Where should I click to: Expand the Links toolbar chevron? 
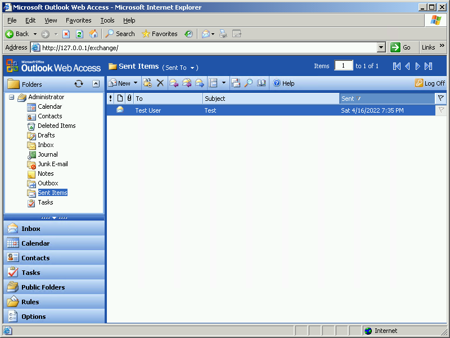click(x=442, y=46)
